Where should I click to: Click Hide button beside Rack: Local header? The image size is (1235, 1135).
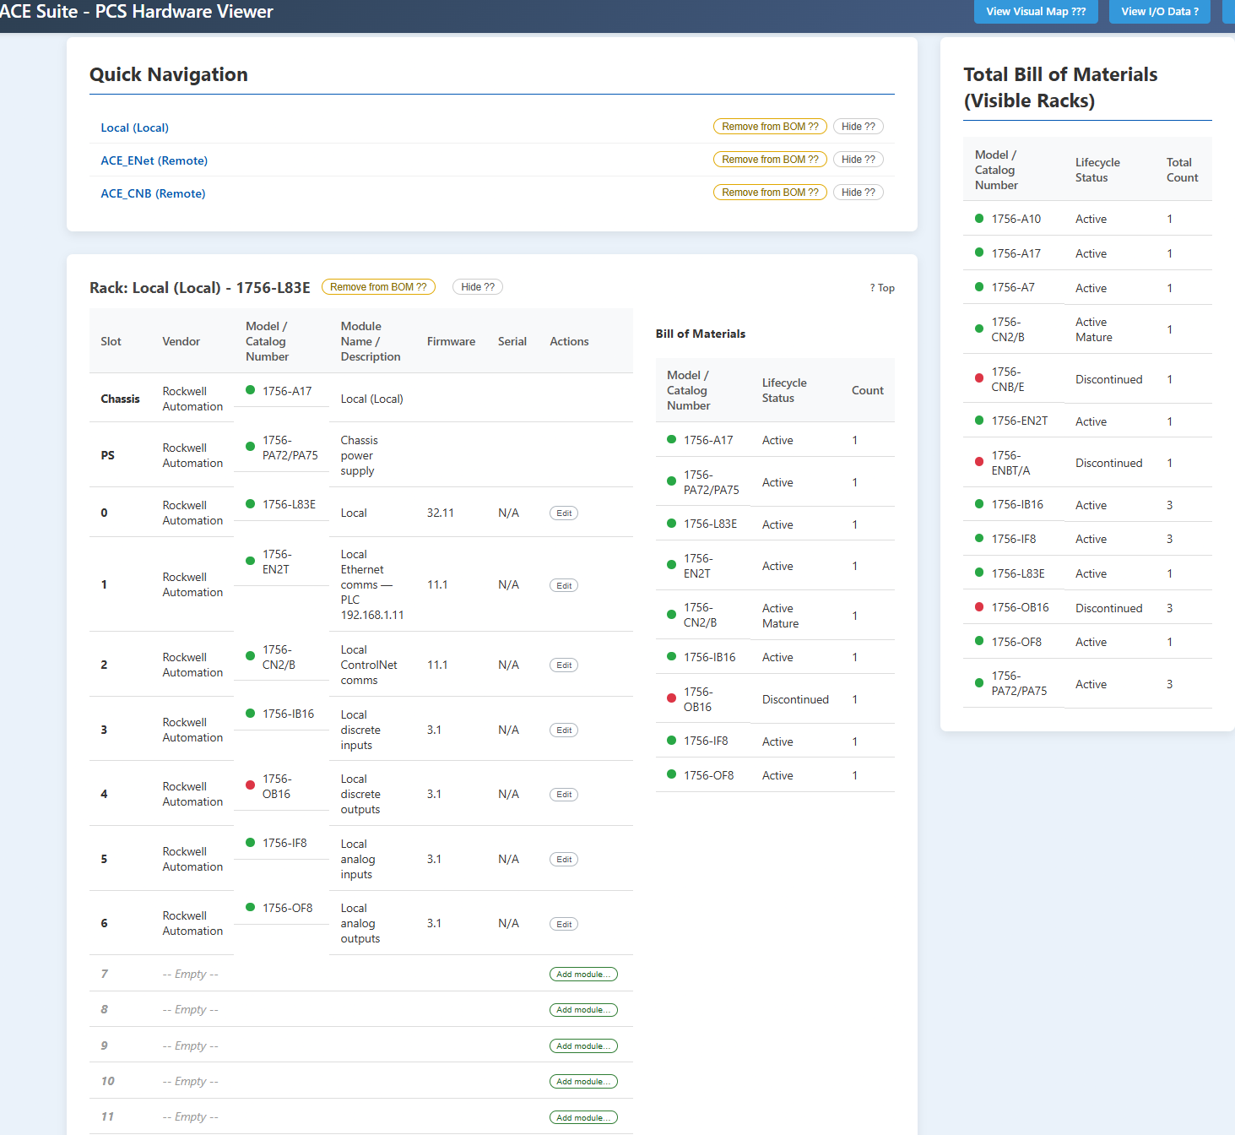(478, 287)
